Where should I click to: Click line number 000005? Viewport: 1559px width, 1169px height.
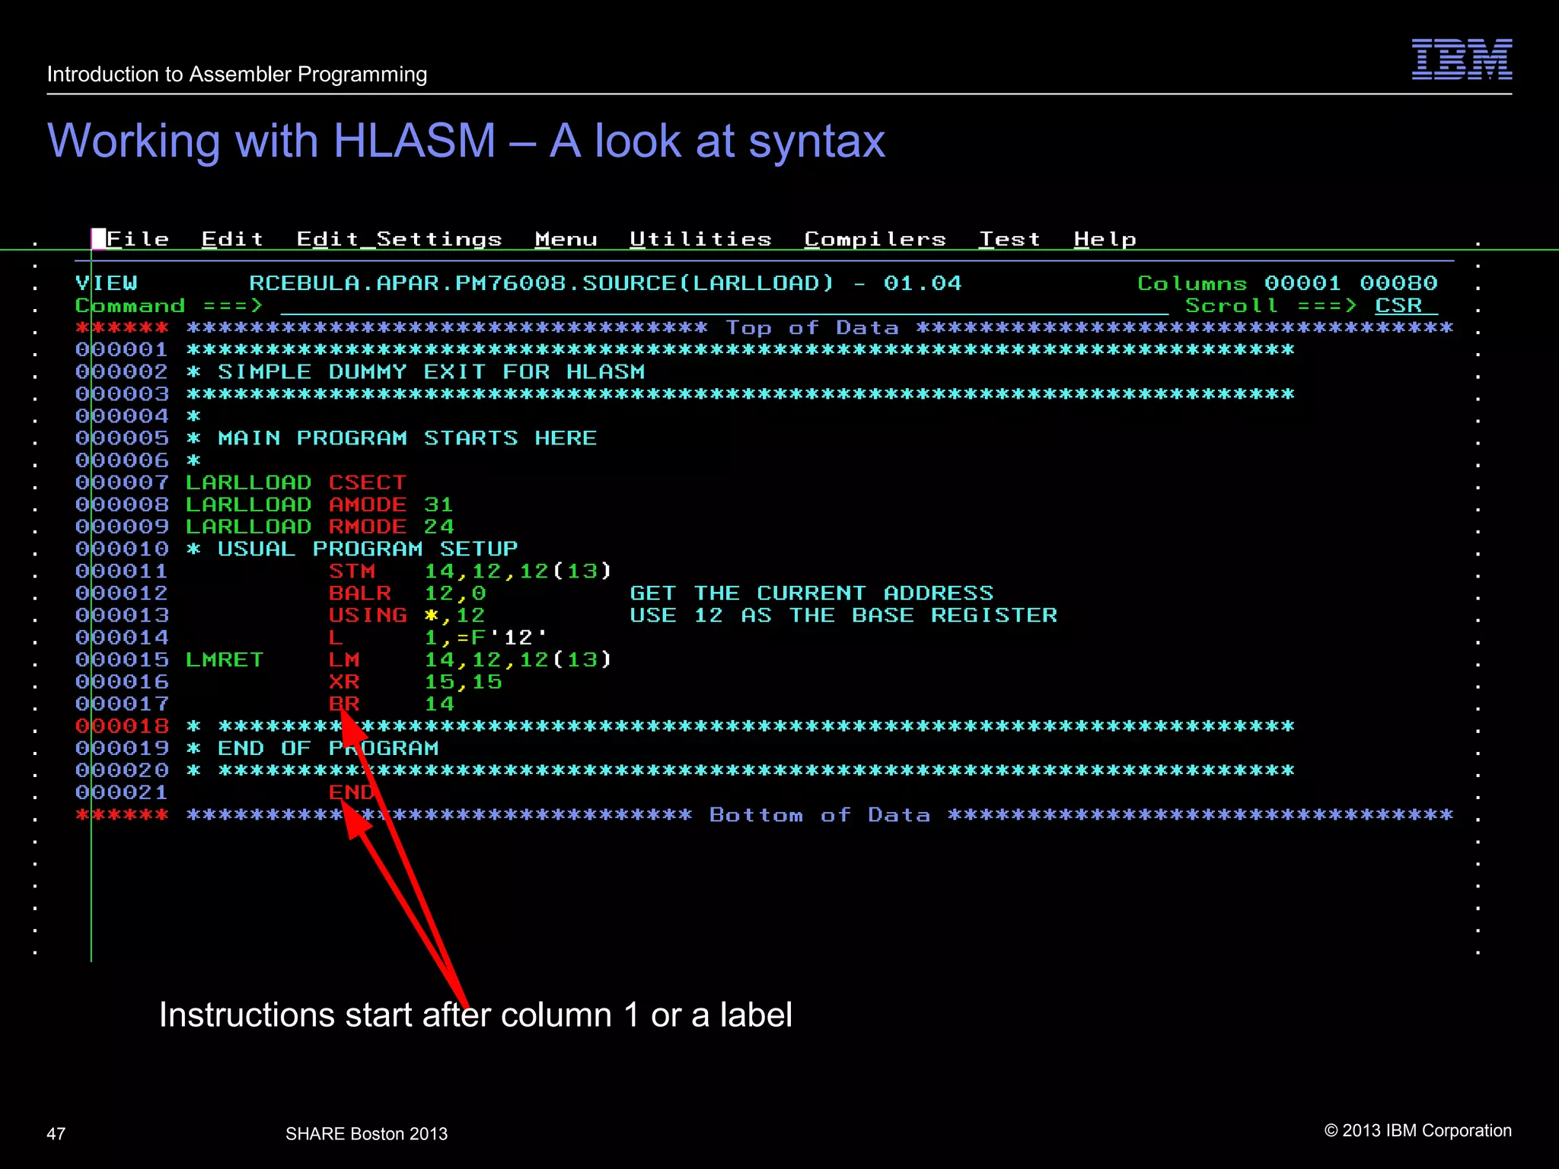point(122,438)
